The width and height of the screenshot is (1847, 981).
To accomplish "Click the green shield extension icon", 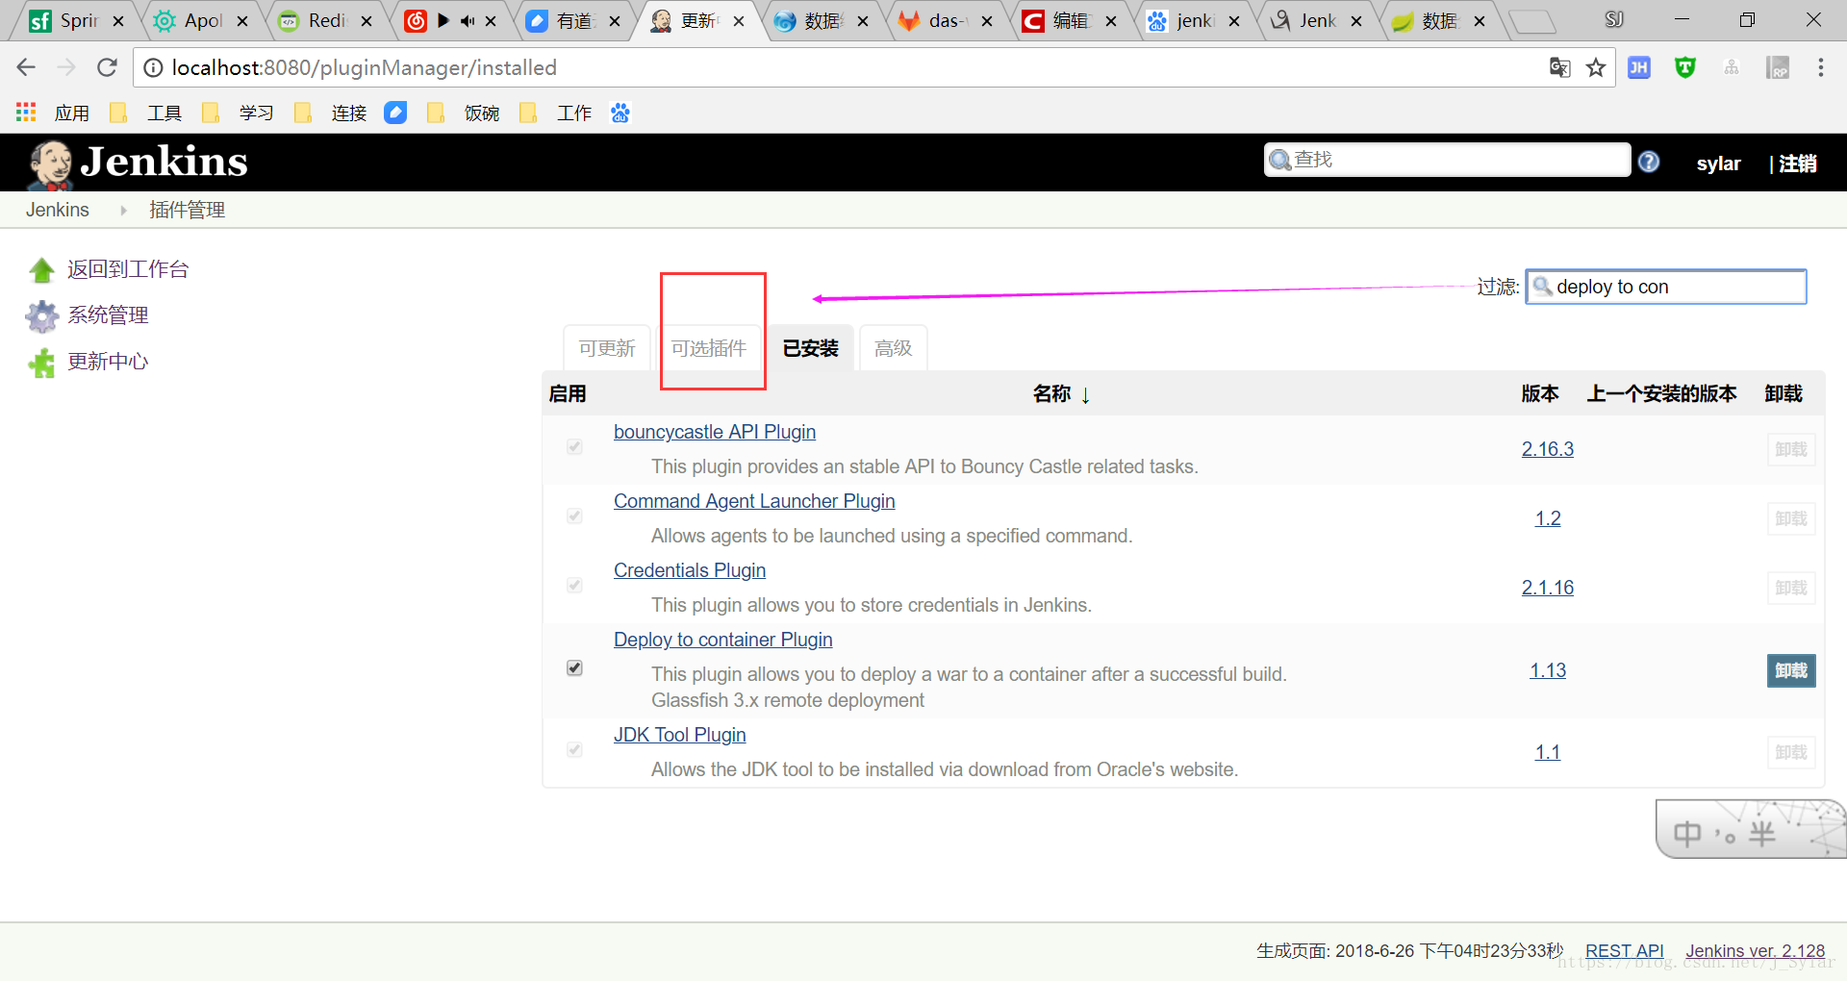I will coord(1685,67).
